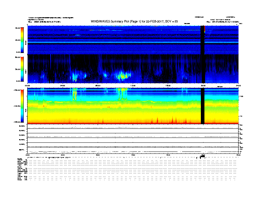
Task: Click the black data gap in RAD2 panel
Action: [x=202, y=40]
